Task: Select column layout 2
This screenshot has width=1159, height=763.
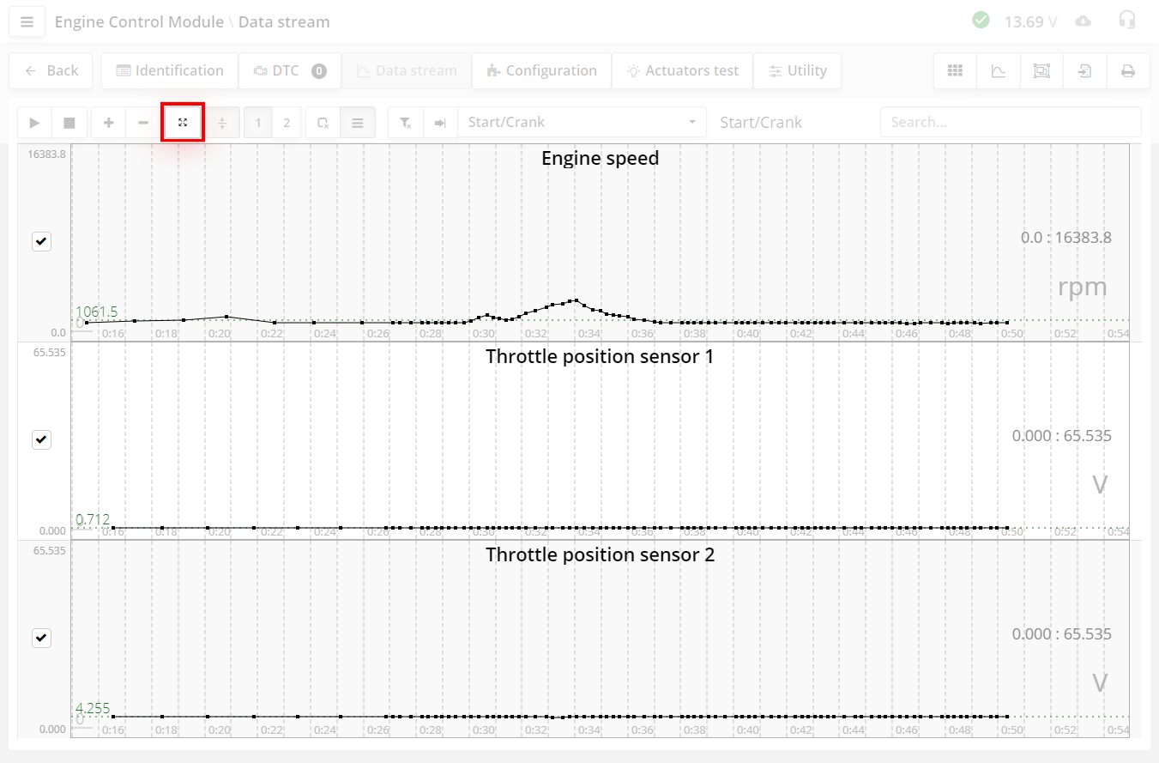Action: [x=287, y=123]
